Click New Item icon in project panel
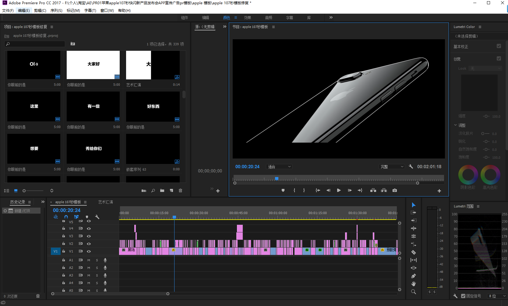Image resolution: width=508 pixels, height=306 pixels. 171,191
